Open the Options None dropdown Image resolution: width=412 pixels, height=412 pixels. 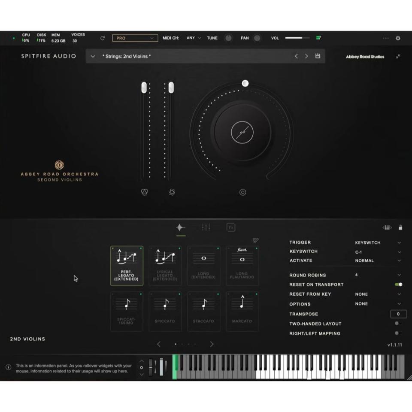pyautogui.click(x=378, y=304)
